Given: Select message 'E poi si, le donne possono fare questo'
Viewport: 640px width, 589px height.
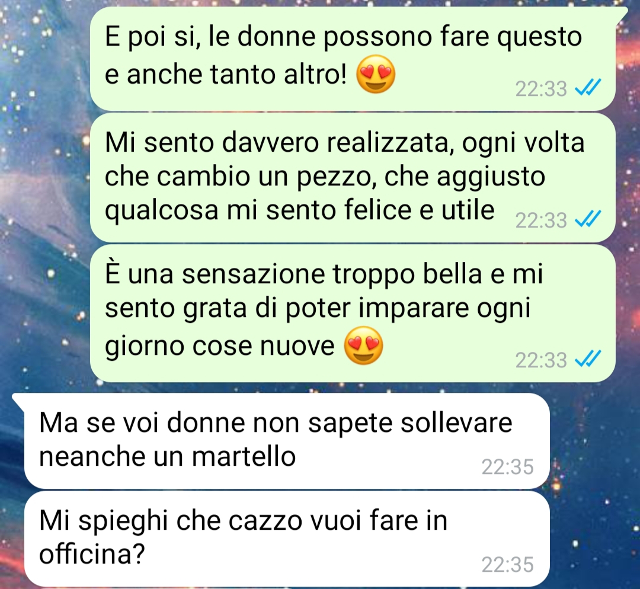Looking at the screenshot, I should 353,59.
